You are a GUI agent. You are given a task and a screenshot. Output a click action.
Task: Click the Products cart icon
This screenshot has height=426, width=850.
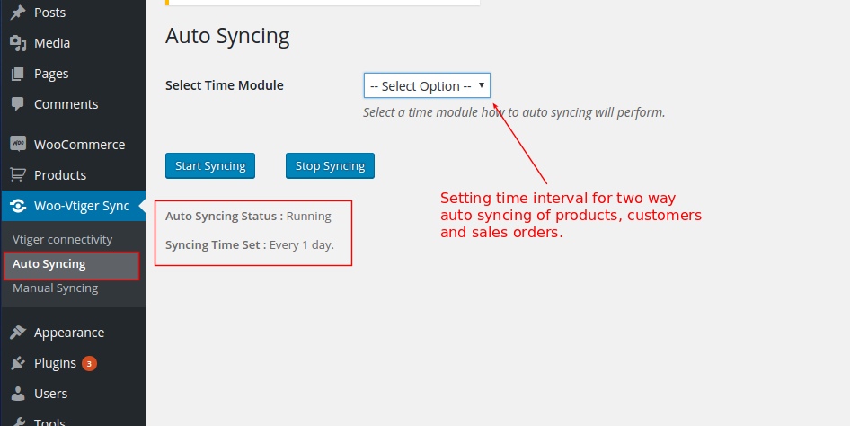pyautogui.click(x=18, y=175)
